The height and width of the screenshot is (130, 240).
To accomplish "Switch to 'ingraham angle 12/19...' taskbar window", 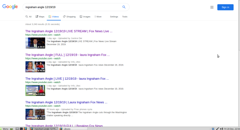I will pyautogui.click(x=44, y=129).
